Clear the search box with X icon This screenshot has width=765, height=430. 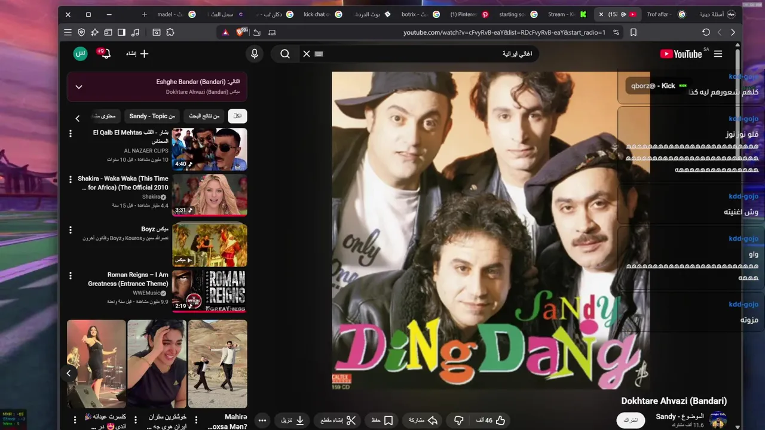(x=307, y=54)
